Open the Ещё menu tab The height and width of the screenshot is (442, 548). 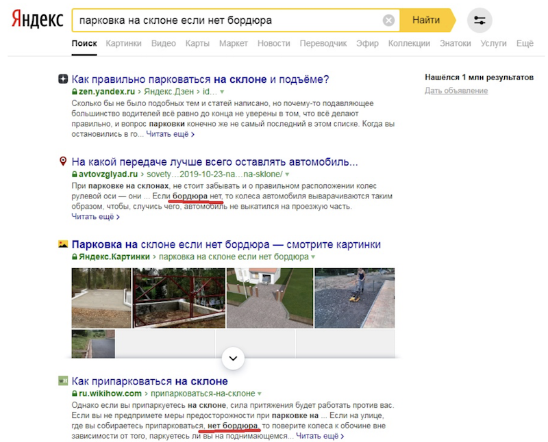[524, 43]
